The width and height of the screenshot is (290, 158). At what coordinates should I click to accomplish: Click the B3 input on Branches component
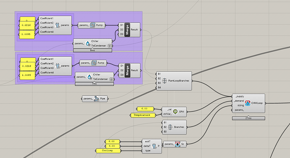165,131
